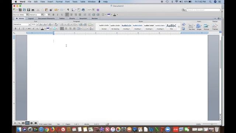Apply strikethrough from the ribbon Font group

[29, 28]
